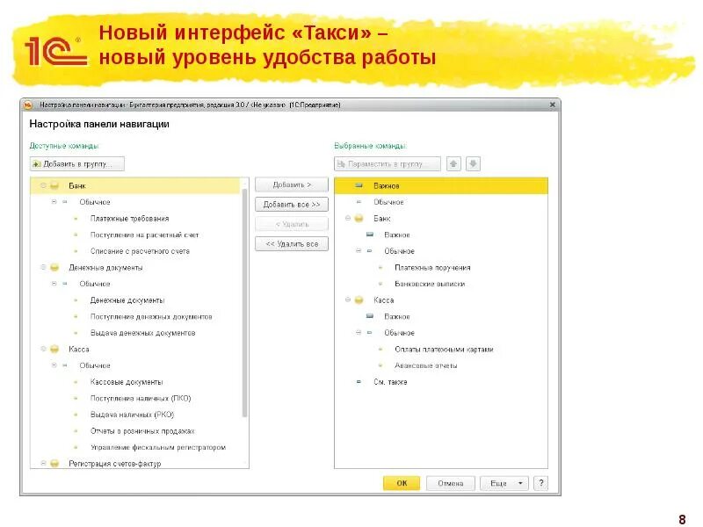Select Авансовые отчеты in selected commands

click(426, 365)
